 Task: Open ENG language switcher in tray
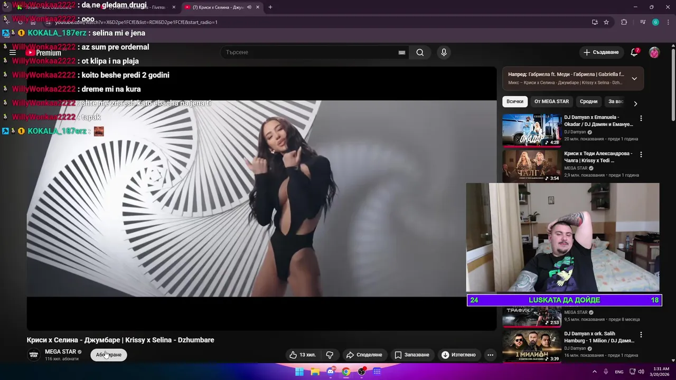[x=619, y=372]
